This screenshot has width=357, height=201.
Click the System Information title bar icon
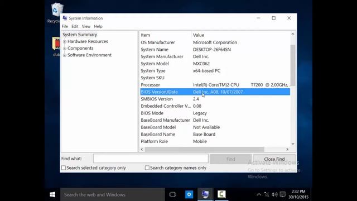[65, 18]
